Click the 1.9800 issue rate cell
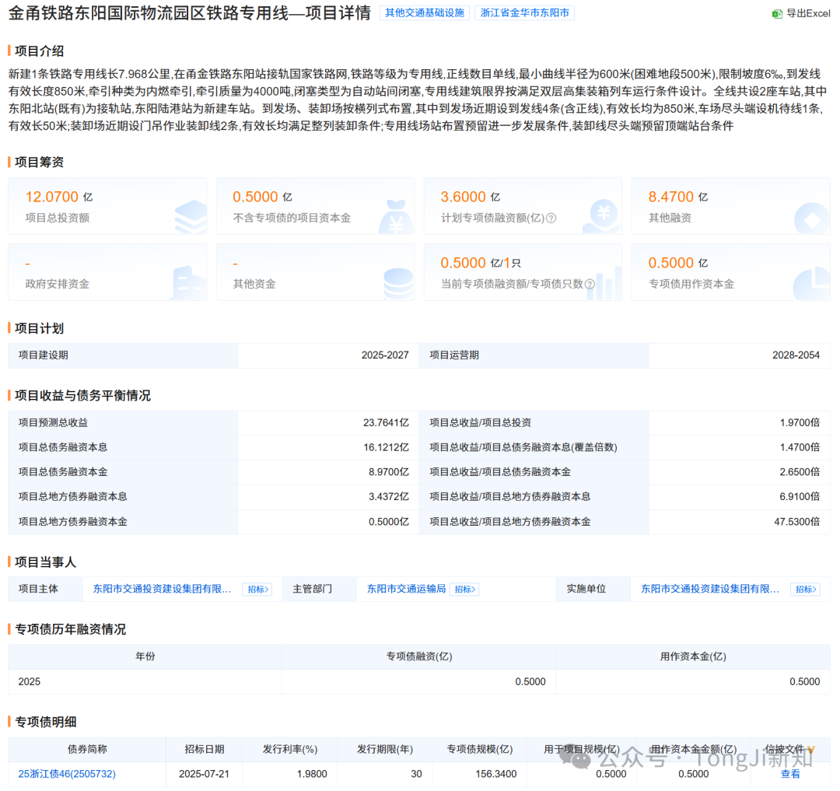 [x=290, y=774]
